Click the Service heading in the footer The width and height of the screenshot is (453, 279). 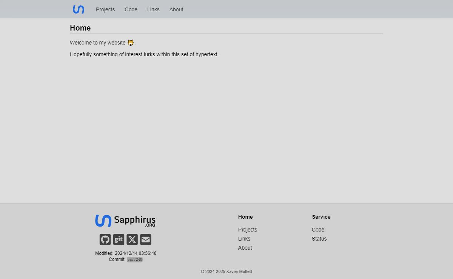pyautogui.click(x=321, y=217)
